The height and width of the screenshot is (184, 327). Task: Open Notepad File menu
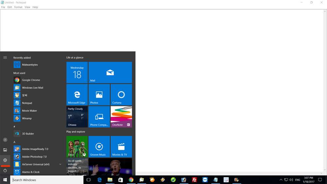coord(3,7)
